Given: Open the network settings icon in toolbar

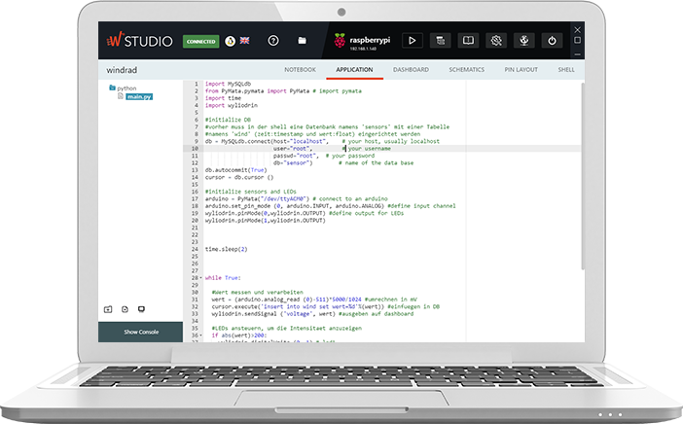Looking at the screenshot, I should tap(496, 41).
